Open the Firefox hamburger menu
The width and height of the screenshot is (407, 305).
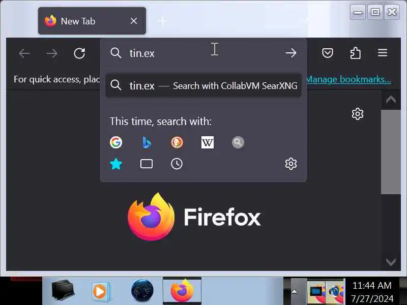tap(383, 53)
